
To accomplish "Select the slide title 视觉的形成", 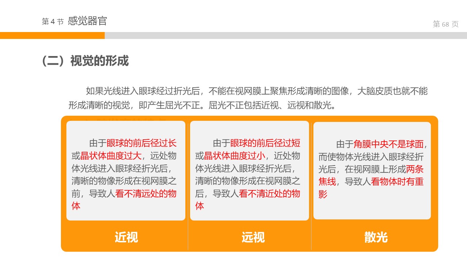I will [85, 61].
